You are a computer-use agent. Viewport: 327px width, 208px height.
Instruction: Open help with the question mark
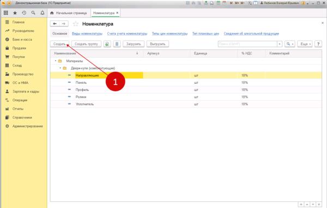click(x=318, y=44)
